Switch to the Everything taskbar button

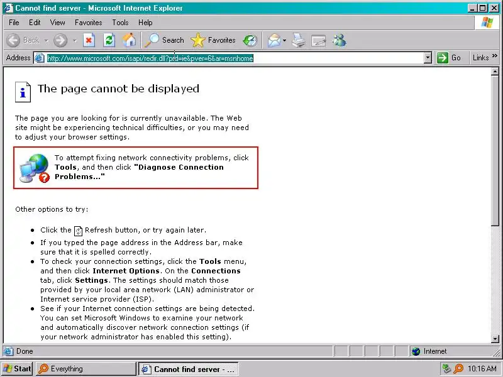86,369
